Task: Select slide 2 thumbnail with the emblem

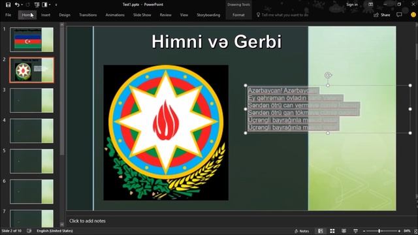Action: 32,70
